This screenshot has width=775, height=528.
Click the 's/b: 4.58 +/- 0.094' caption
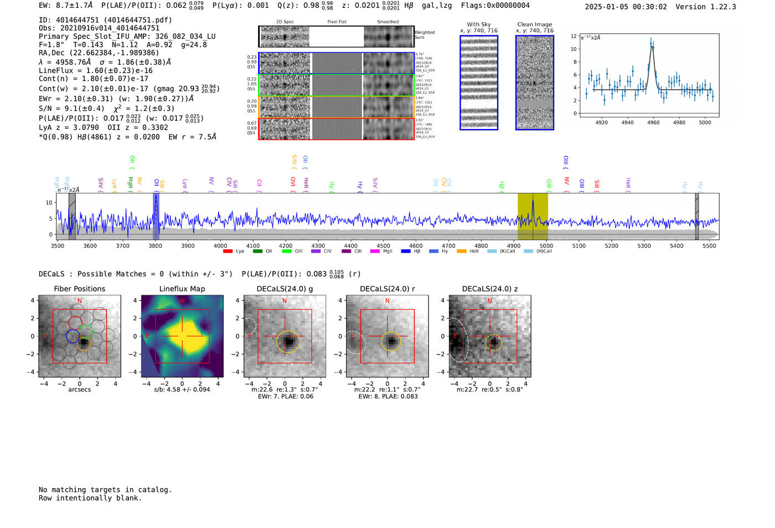tap(182, 389)
